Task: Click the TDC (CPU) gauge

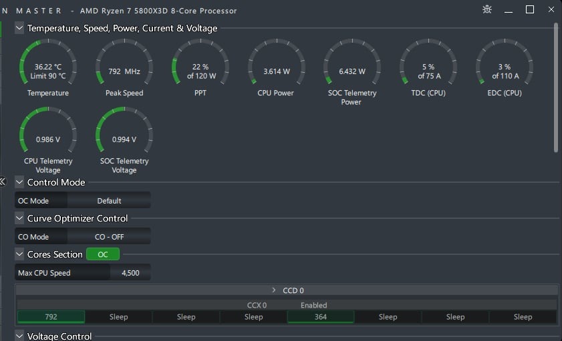Action: pos(428,67)
